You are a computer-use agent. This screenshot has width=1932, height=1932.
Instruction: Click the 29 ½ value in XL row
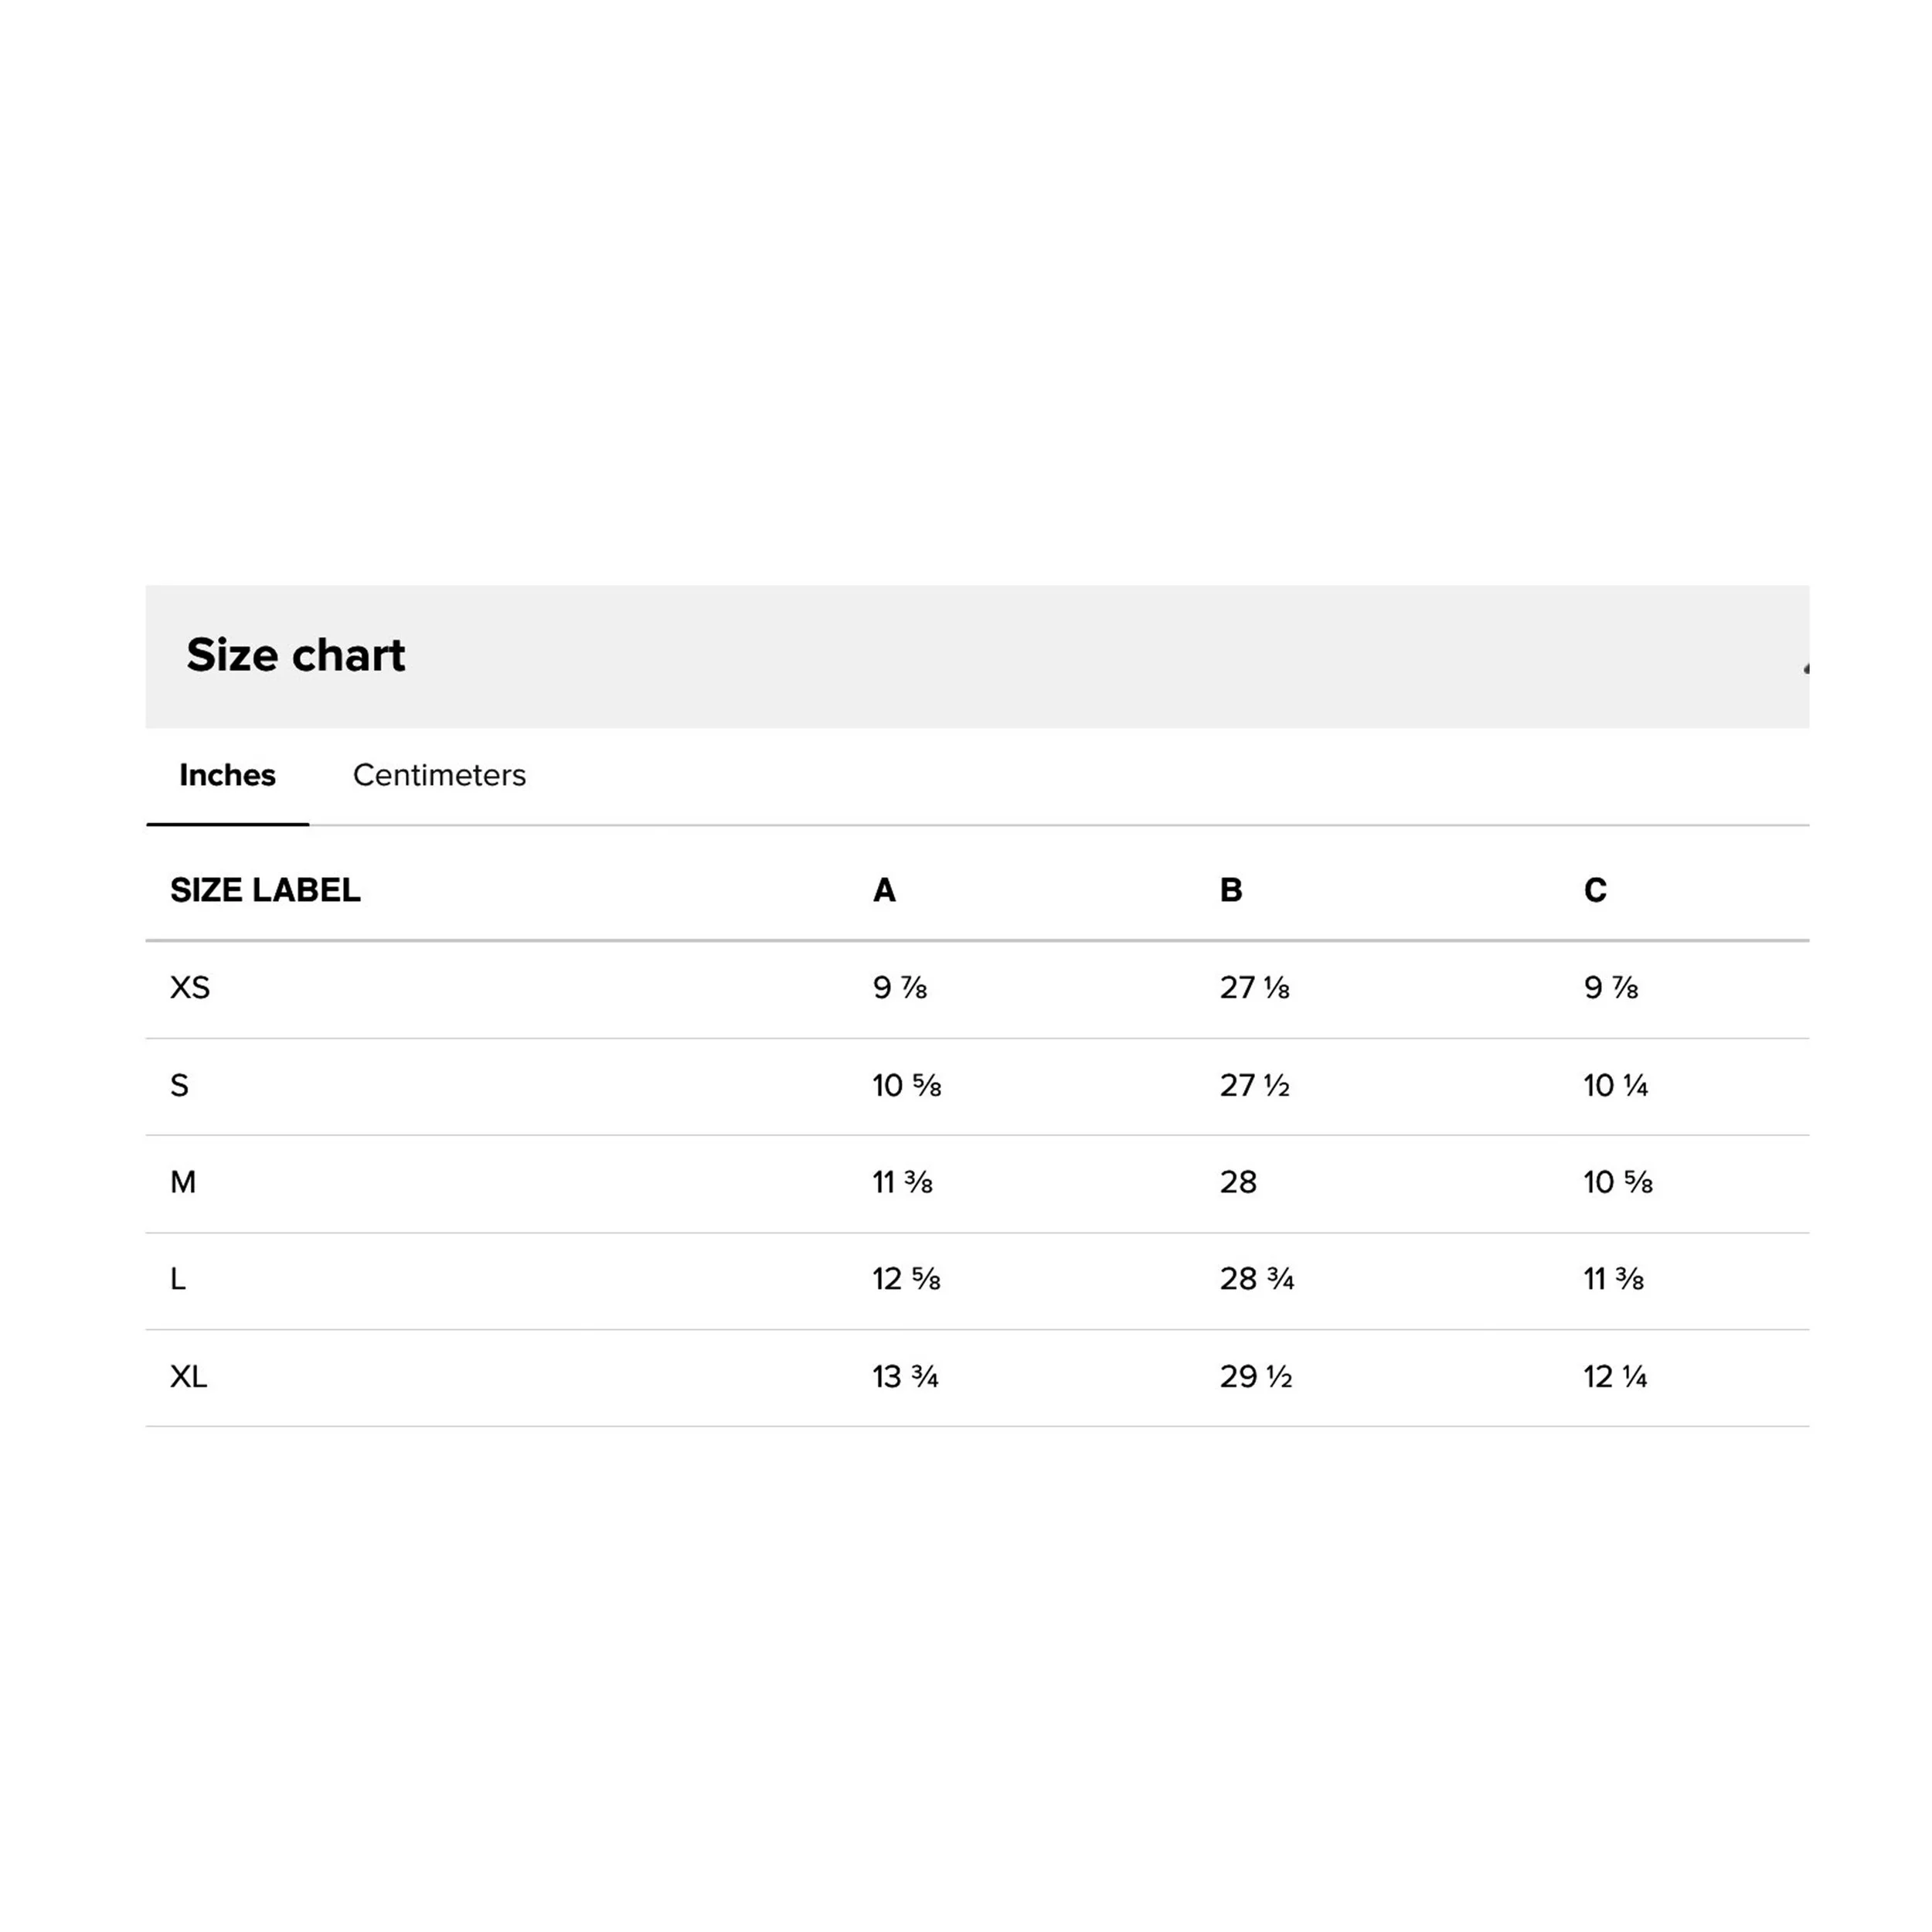(x=1256, y=1377)
